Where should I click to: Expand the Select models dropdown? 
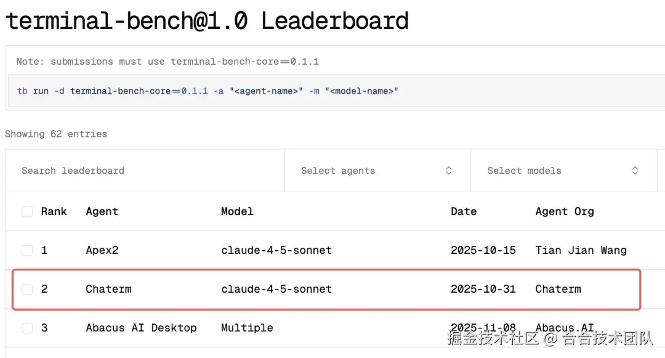(x=563, y=171)
